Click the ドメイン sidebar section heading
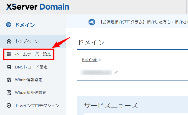 coord(25,25)
